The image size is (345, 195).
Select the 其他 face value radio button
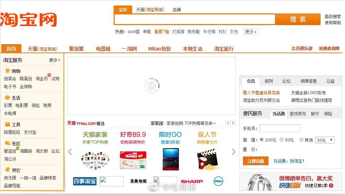coord(301,139)
